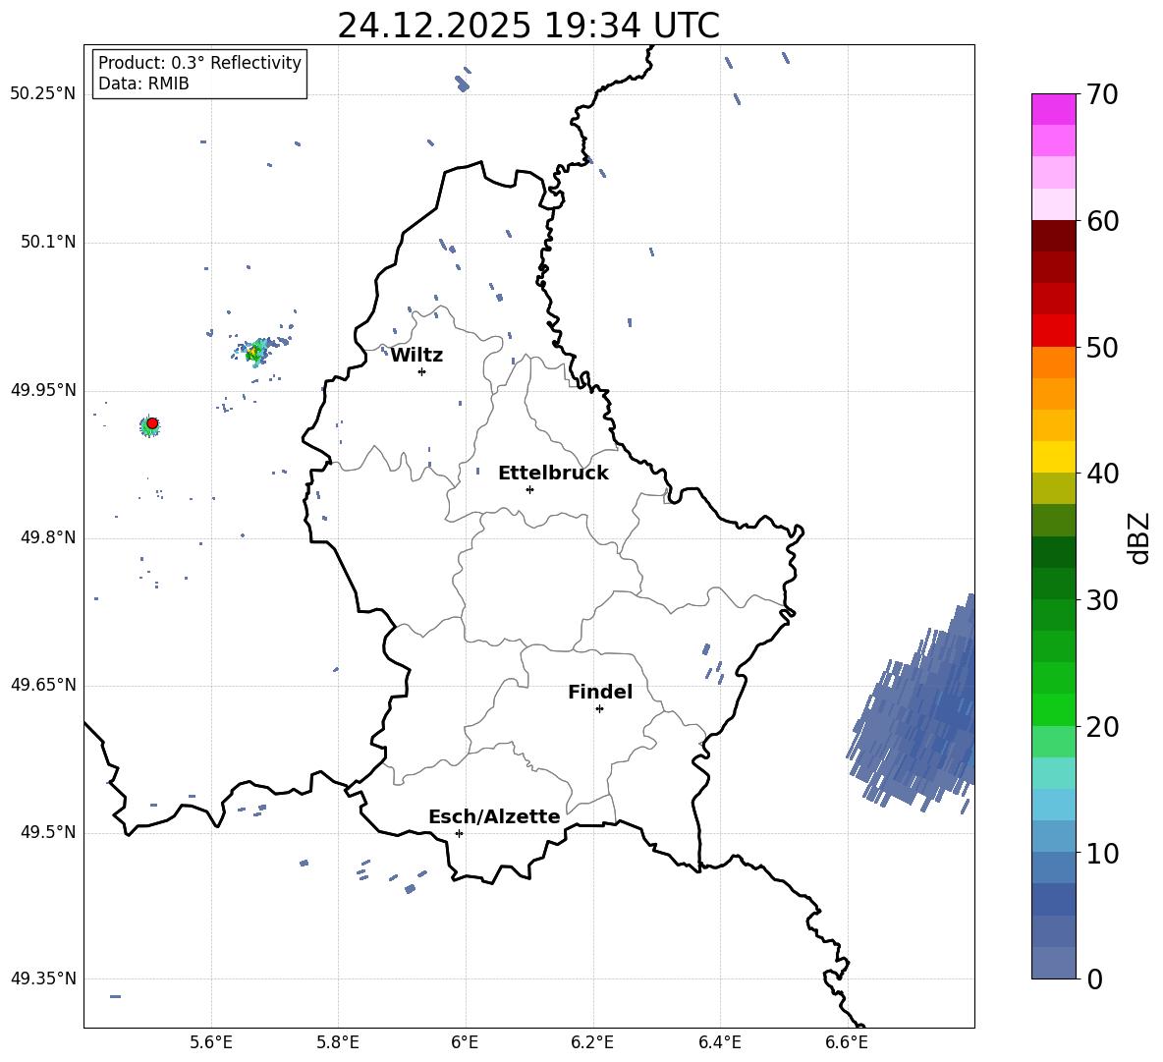
Task: Click the 50.25°N latitude label
Action: pyautogui.click(x=43, y=94)
